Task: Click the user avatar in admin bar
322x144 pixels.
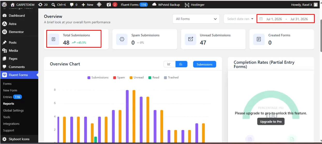Action: pos(316,5)
